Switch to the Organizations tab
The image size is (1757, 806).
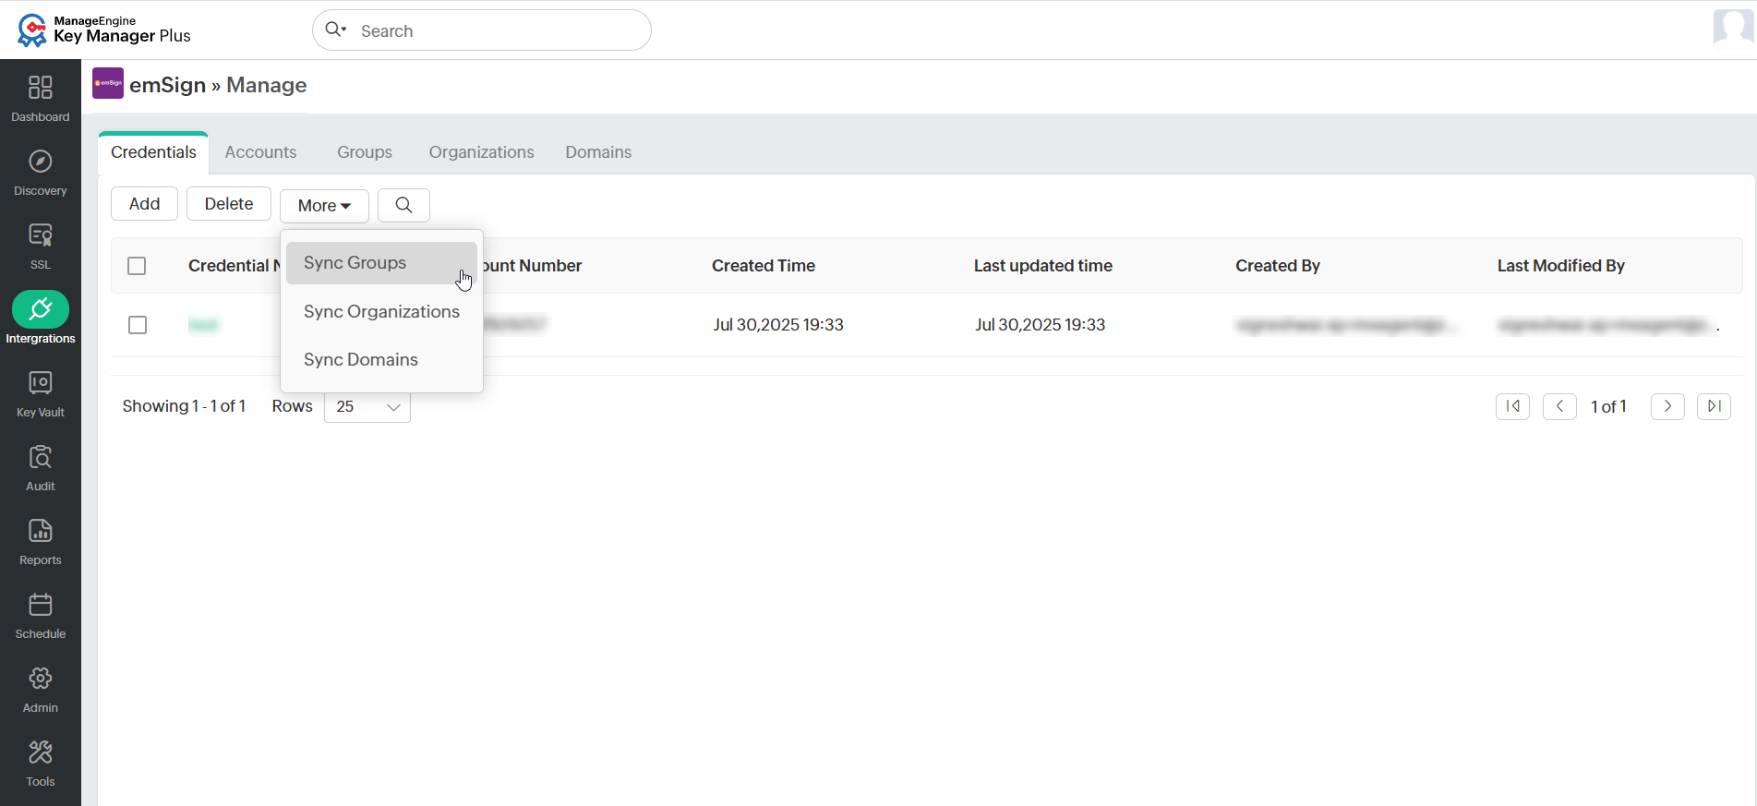481,152
